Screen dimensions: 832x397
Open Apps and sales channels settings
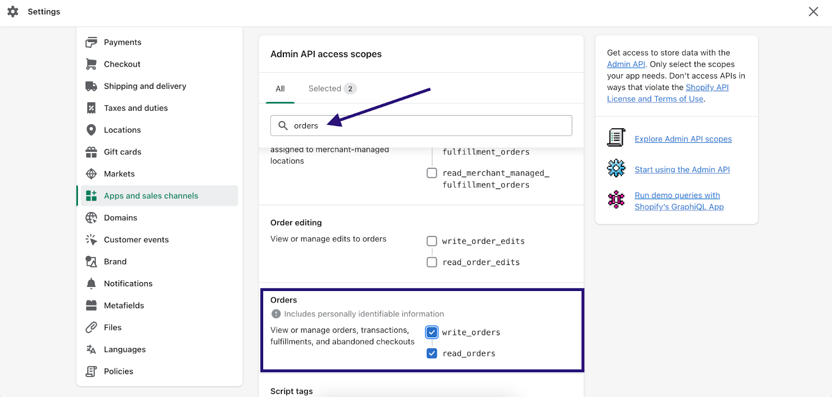tap(151, 196)
